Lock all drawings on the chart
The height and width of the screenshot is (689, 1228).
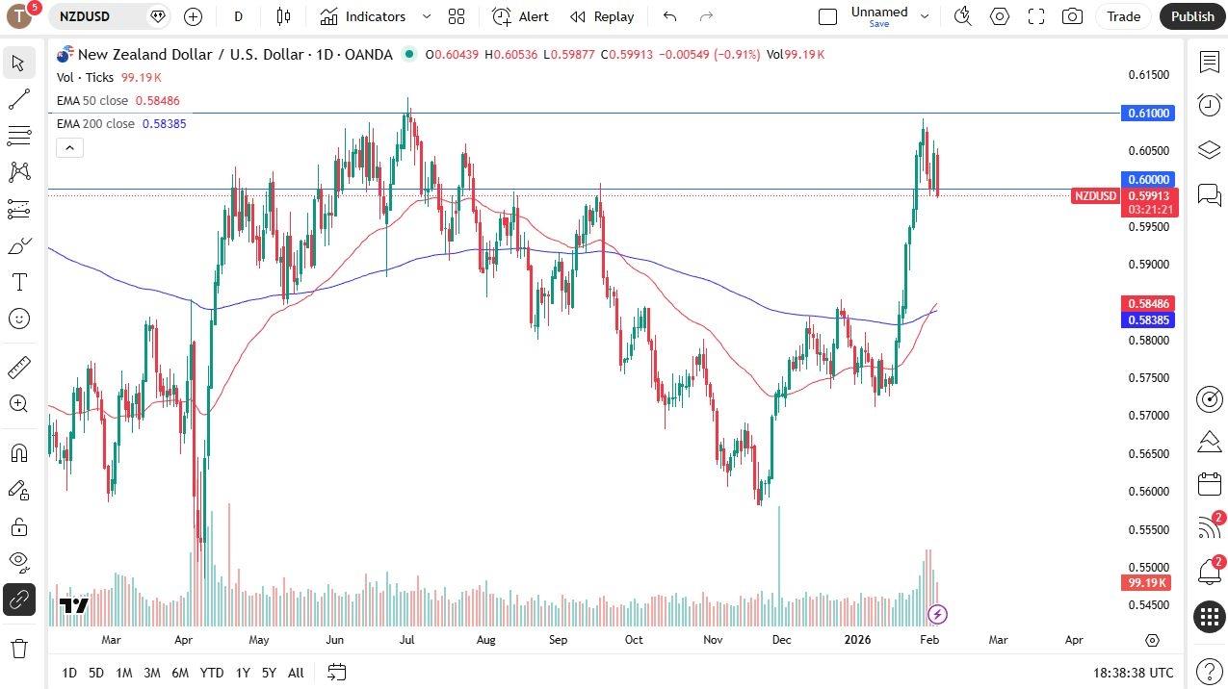tap(19, 527)
